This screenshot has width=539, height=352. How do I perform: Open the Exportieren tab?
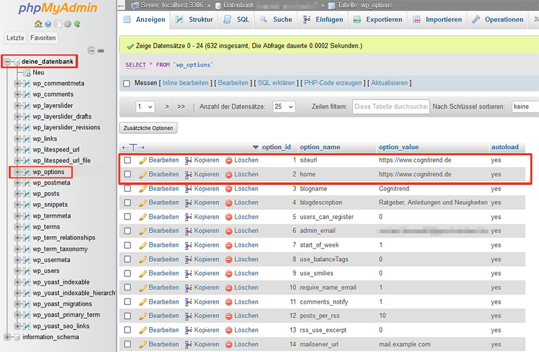coord(377,20)
